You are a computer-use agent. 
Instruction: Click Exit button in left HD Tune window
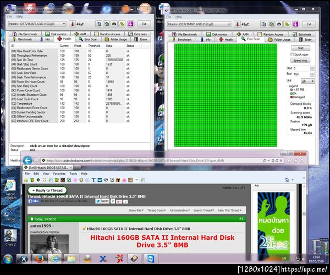(x=144, y=24)
